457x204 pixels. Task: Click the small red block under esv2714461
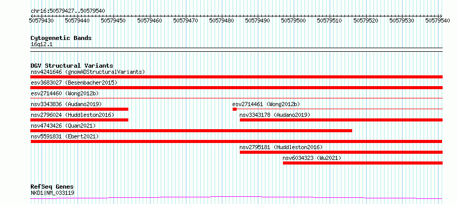(x=235, y=109)
